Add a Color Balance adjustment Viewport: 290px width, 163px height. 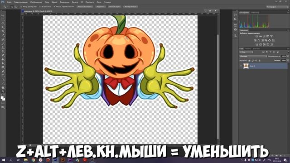click(259, 40)
